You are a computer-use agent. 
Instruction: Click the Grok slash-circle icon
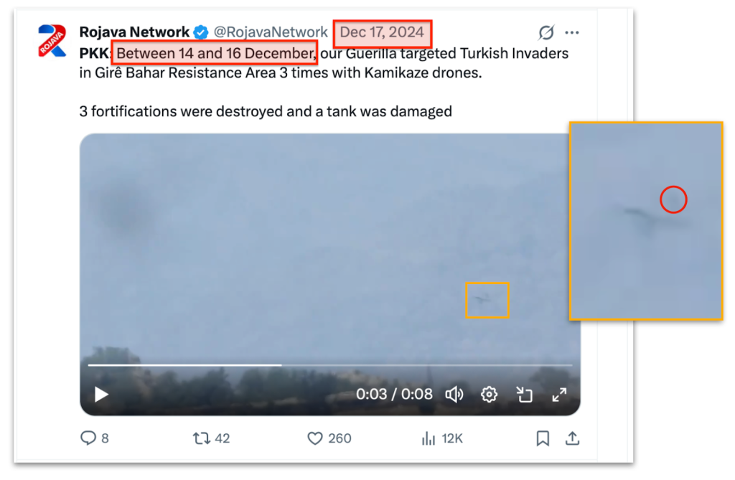click(x=546, y=32)
